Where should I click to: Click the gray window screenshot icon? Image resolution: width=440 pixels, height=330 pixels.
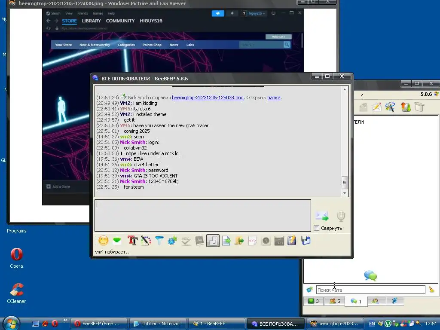[279, 241]
